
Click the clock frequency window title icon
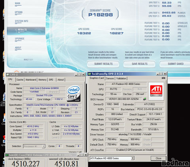click(x=7, y=155)
